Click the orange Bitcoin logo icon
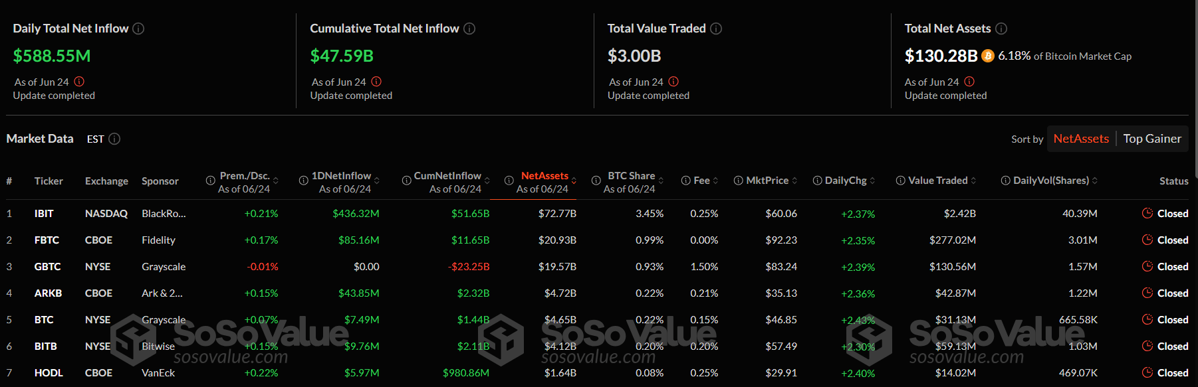1198x387 pixels. click(x=988, y=56)
